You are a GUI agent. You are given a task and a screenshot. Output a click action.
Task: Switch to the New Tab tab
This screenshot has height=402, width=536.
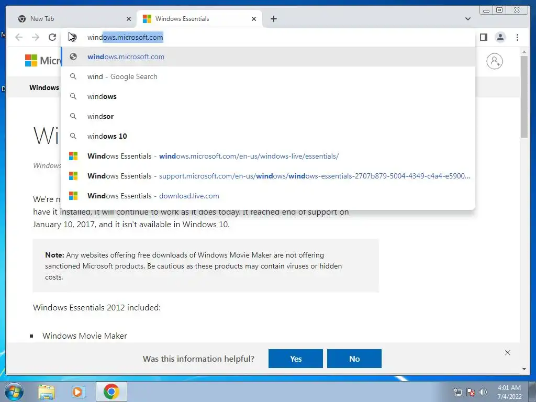(x=73, y=19)
